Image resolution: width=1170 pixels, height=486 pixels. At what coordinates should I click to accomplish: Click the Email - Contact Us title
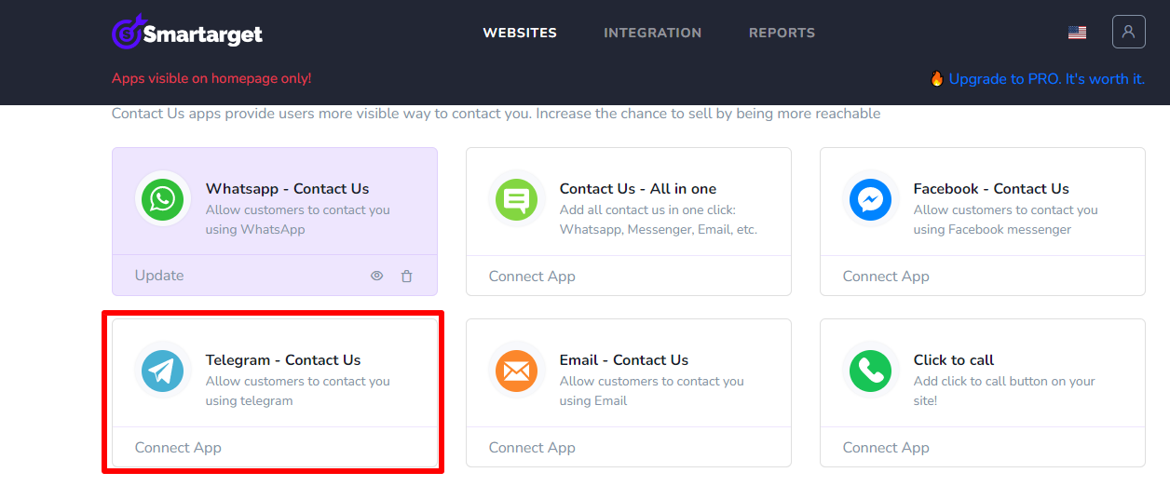point(624,360)
